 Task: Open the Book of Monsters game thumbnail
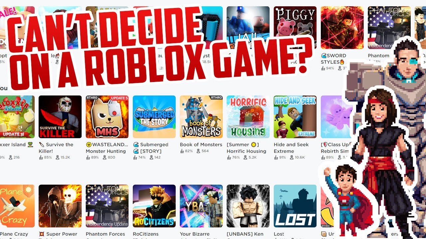point(201,117)
